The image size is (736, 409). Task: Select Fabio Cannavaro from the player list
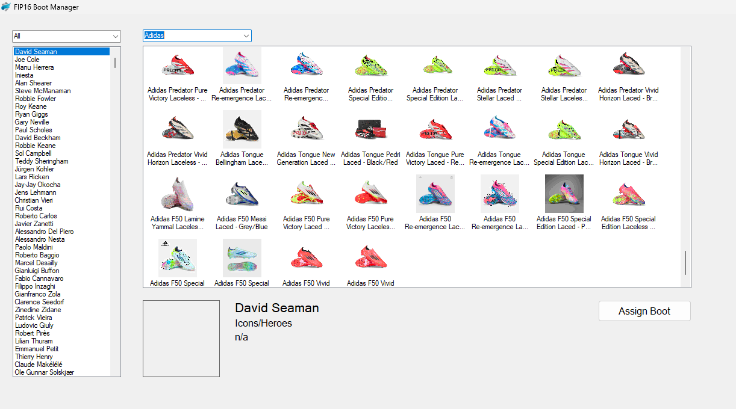click(x=61, y=278)
